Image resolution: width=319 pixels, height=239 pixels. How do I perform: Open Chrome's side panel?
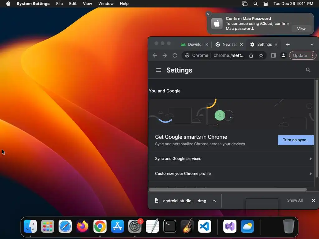[x=274, y=55]
